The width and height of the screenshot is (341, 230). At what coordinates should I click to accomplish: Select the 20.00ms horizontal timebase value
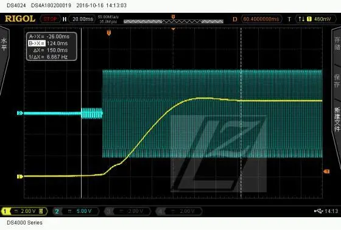click(83, 19)
